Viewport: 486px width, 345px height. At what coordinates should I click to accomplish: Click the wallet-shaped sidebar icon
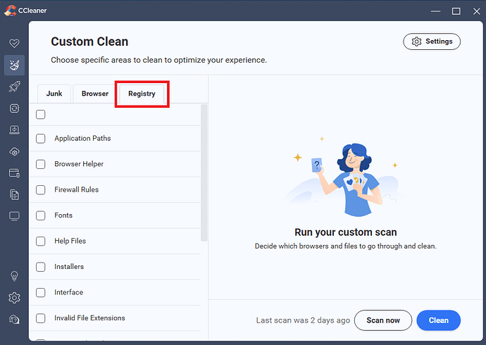point(14,173)
